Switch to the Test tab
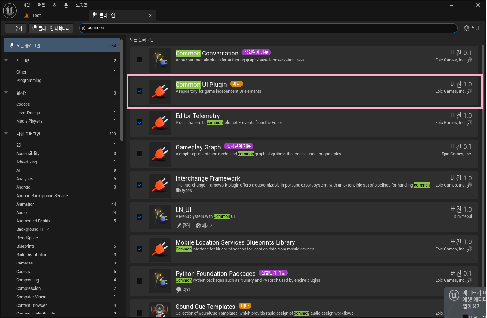This screenshot has height=318, width=487. 36,15
